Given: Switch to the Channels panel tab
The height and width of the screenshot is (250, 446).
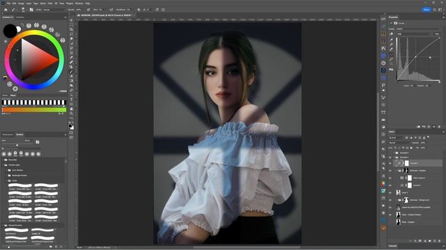Looking at the screenshot, I should click(x=393, y=246).
